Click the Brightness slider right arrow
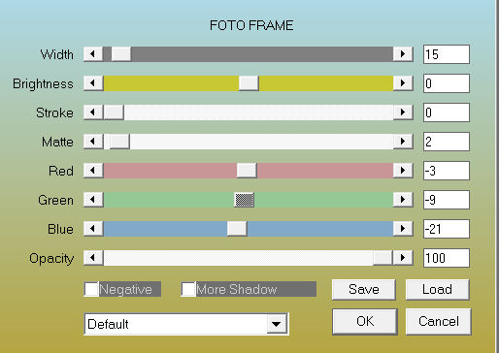The image size is (499, 353). [403, 83]
